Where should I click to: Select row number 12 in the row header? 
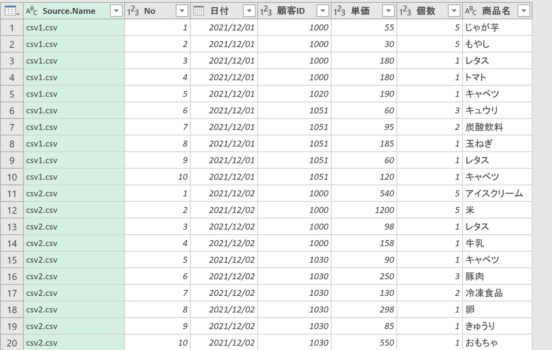[x=12, y=210]
